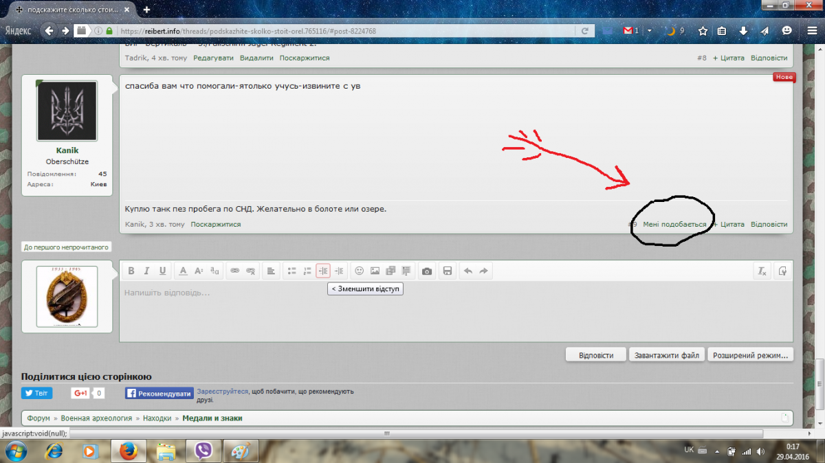Image resolution: width=825 pixels, height=463 pixels.
Task: Click the camera icon in editor toolbar
Action: pyautogui.click(x=427, y=271)
